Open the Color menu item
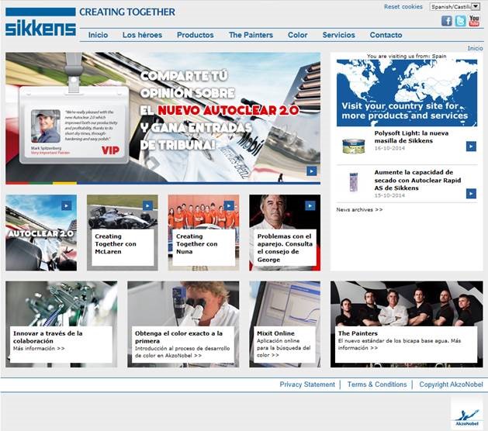Image resolution: width=488 pixels, height=431 pixels. point(297,35)
